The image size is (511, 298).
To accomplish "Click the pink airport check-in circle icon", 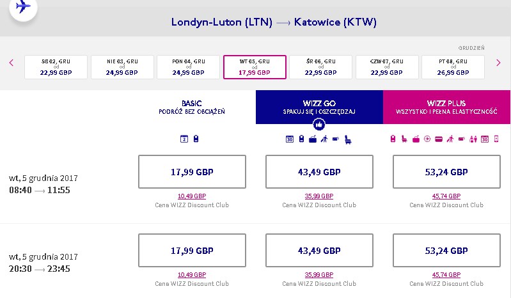I will [427, 139].
